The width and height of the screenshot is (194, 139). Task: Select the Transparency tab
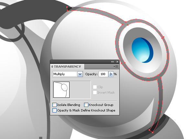coord(67,67)
